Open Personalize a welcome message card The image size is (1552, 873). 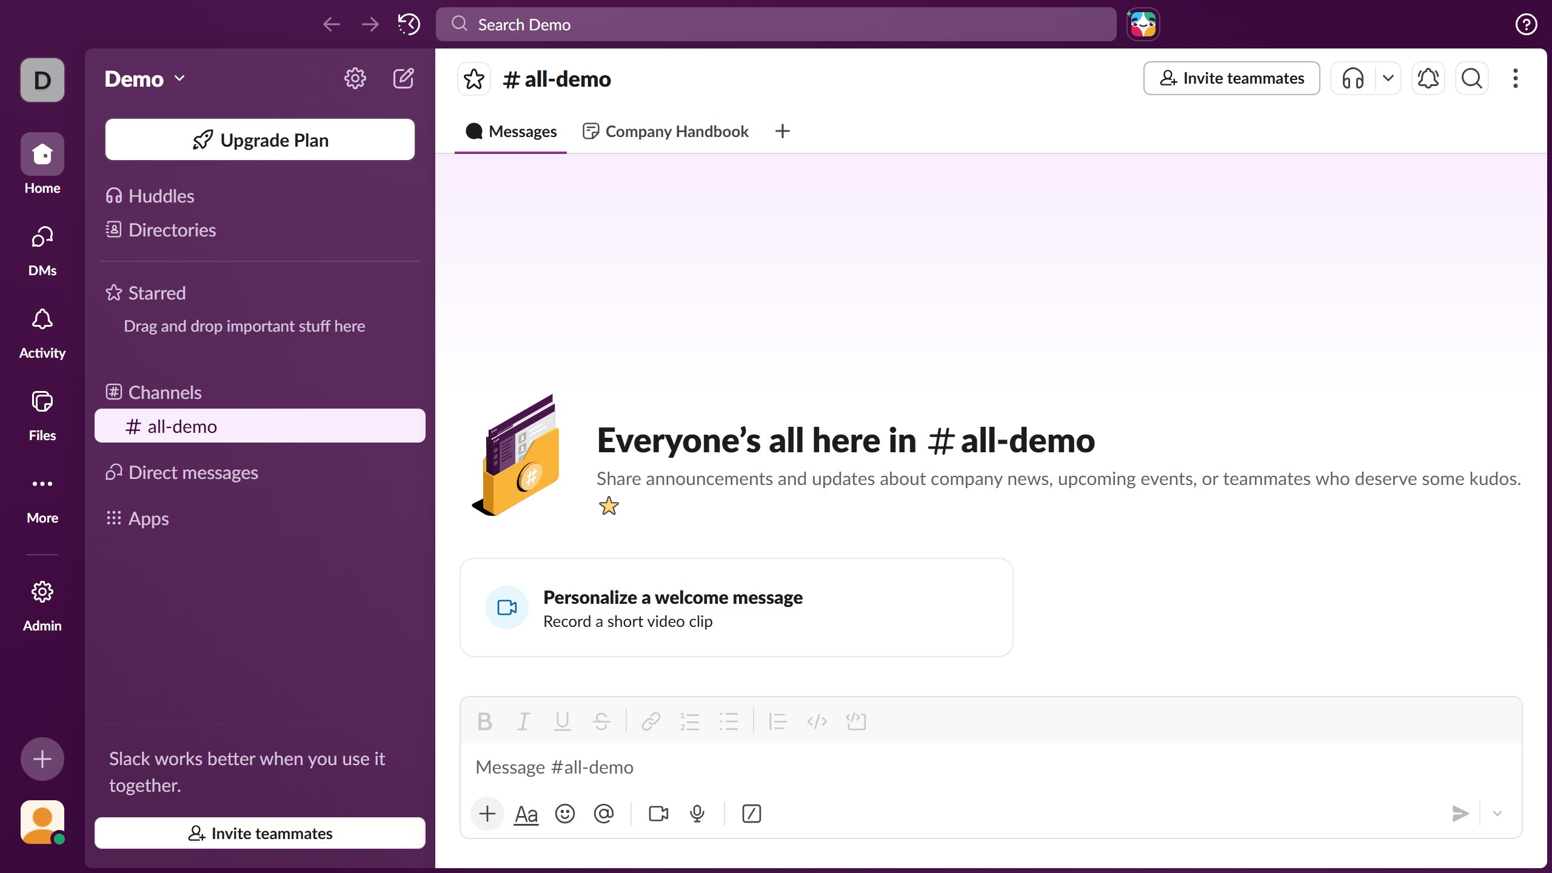click(736, 607)
